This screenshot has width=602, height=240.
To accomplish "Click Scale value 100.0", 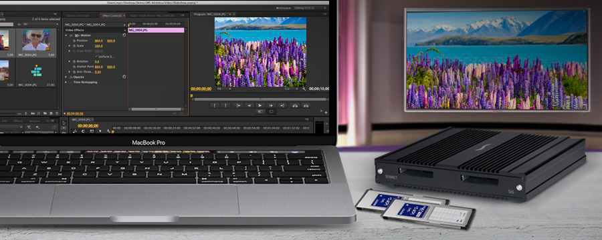I will point(99,45).
